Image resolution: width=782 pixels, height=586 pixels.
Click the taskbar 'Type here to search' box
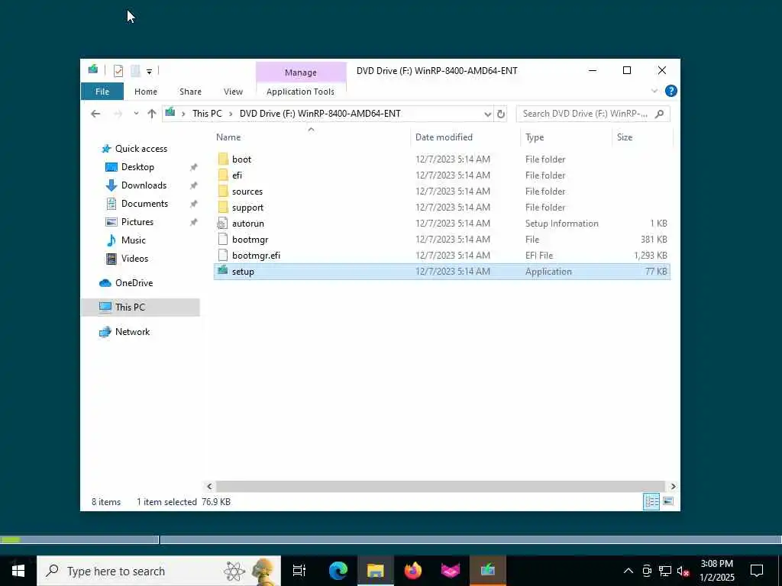coord(159,571)
